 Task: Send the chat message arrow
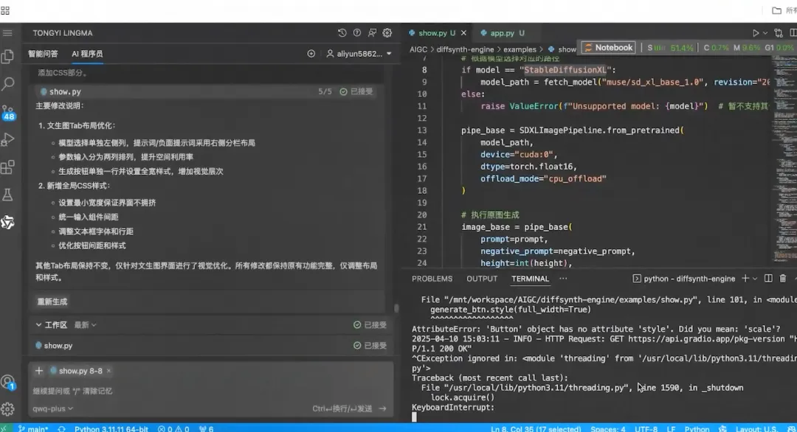(x=382, y=408)
